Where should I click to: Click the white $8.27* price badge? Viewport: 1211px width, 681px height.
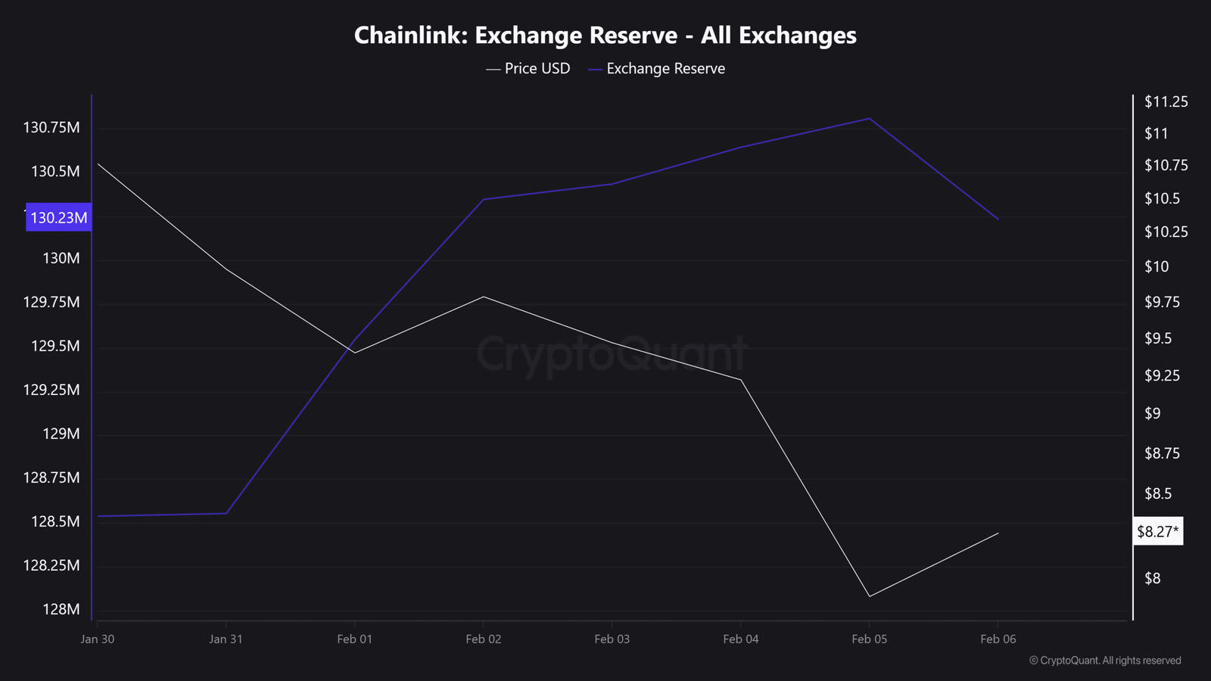pyautogui.click(x=1157, y=532)
